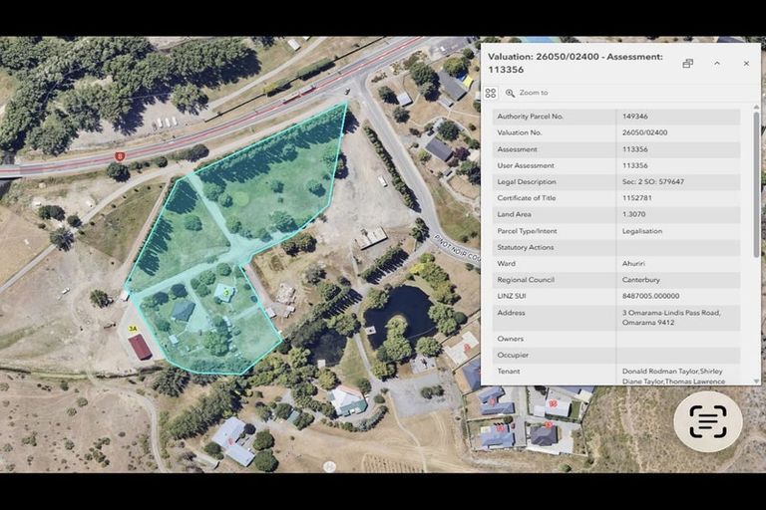The height and width of the screenshot is (510, 766).
Task: Select Legal Description Sec: 2 SO: 579647
Action: [x=653, y=181]
